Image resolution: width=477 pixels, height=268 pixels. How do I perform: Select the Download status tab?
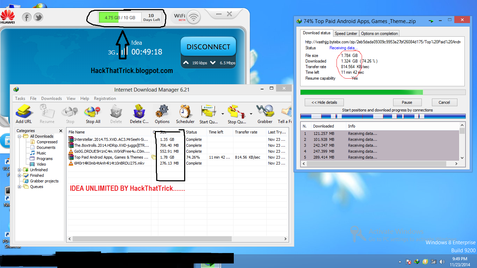(x=317, y=33)
